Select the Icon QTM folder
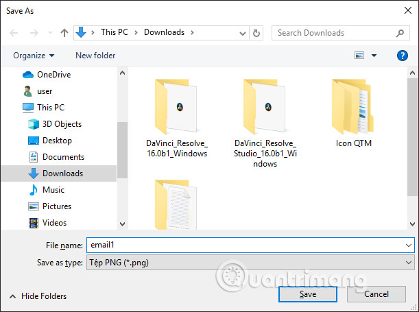 pyautogui.click(x=354, y=112)
